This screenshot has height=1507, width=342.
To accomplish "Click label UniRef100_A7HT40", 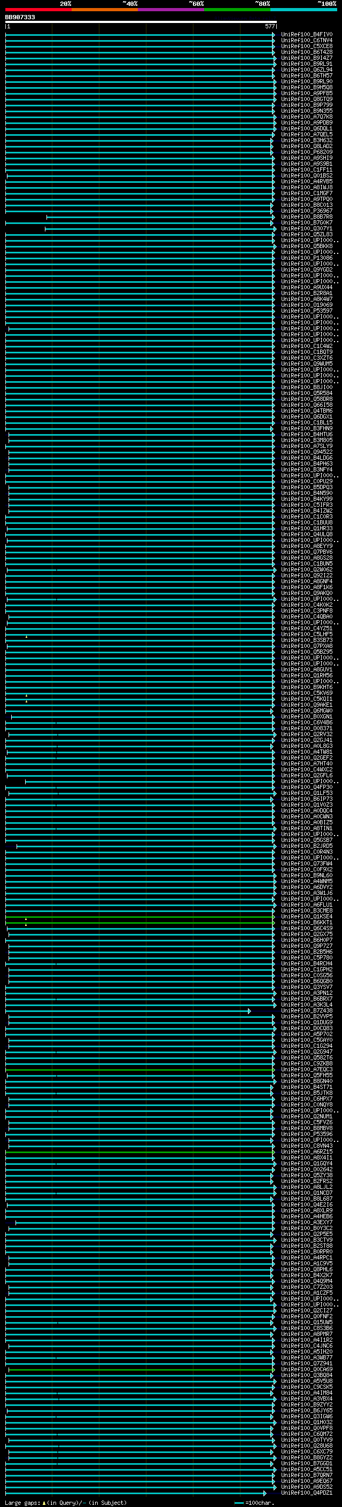I will coord(306,763).
